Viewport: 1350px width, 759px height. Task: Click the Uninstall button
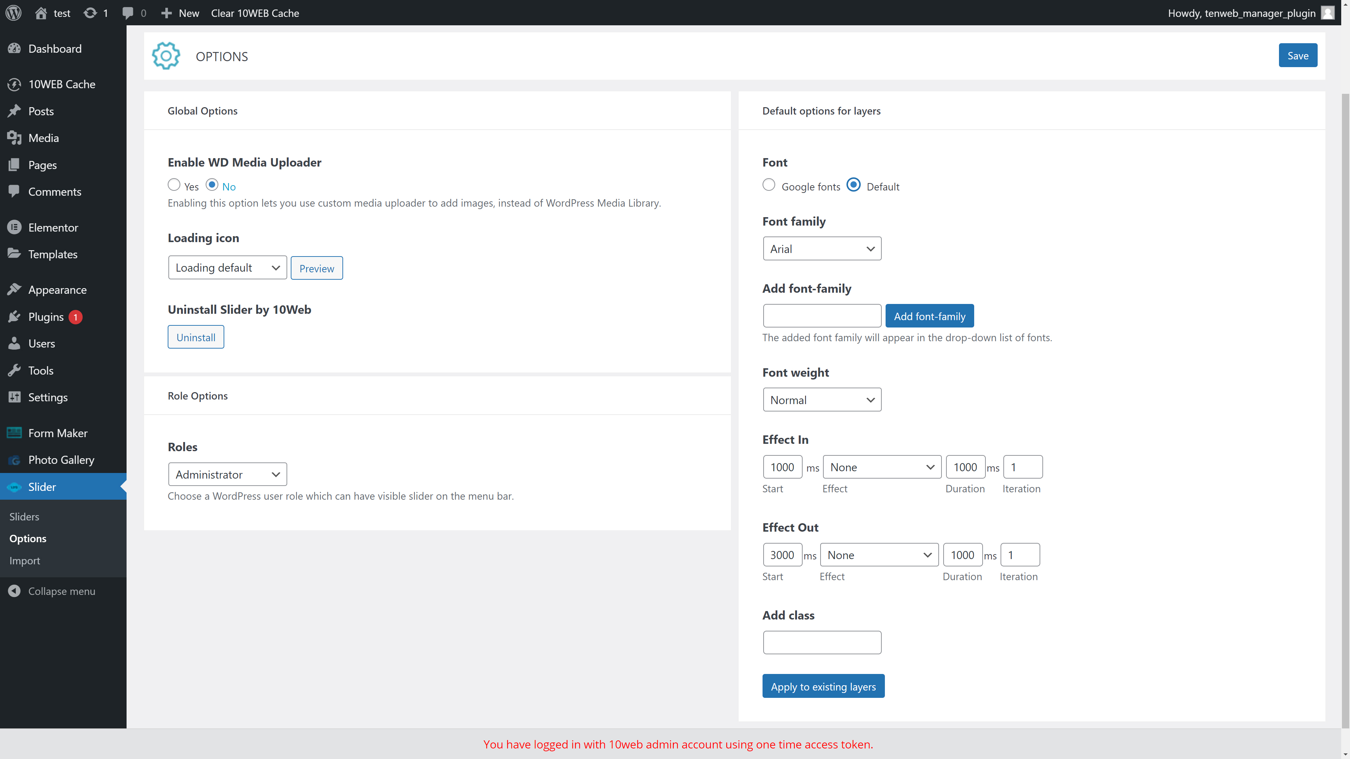(x=195, y=337)
